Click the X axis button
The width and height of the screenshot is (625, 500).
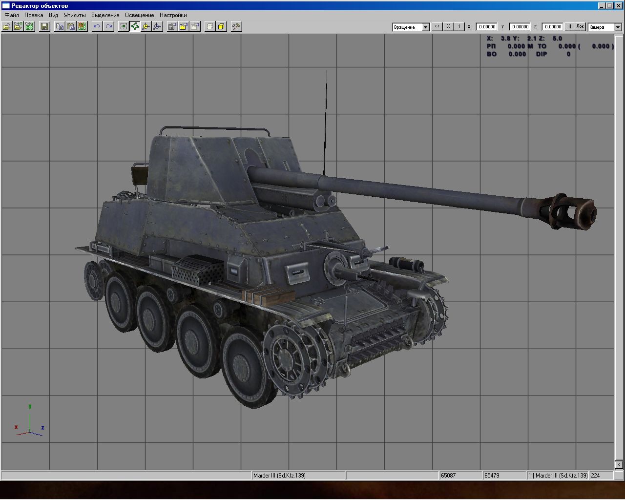[x=448, y=27]
